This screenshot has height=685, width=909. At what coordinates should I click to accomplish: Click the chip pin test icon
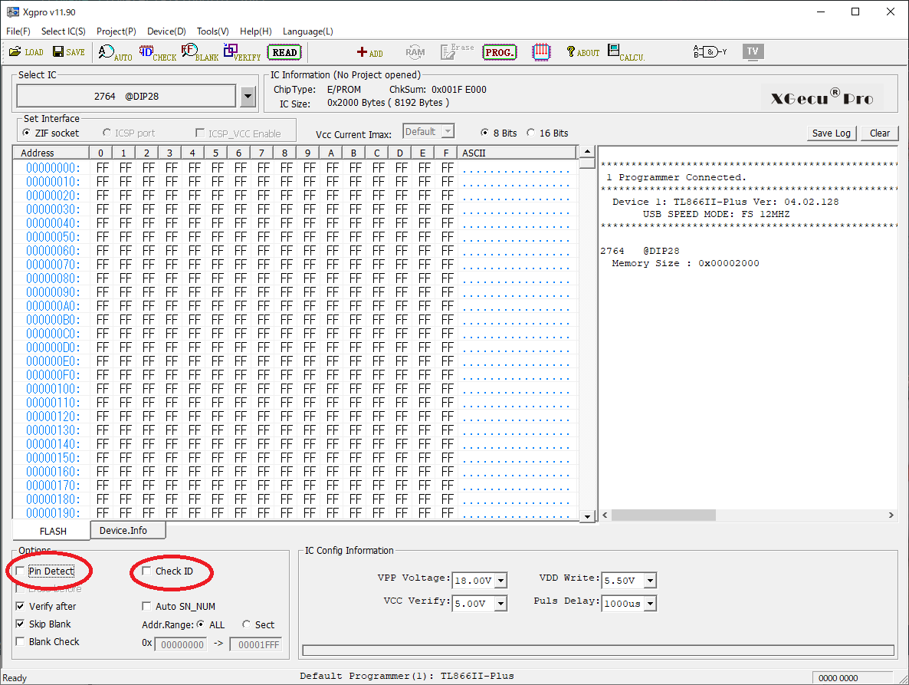click(x=541, y=52)
